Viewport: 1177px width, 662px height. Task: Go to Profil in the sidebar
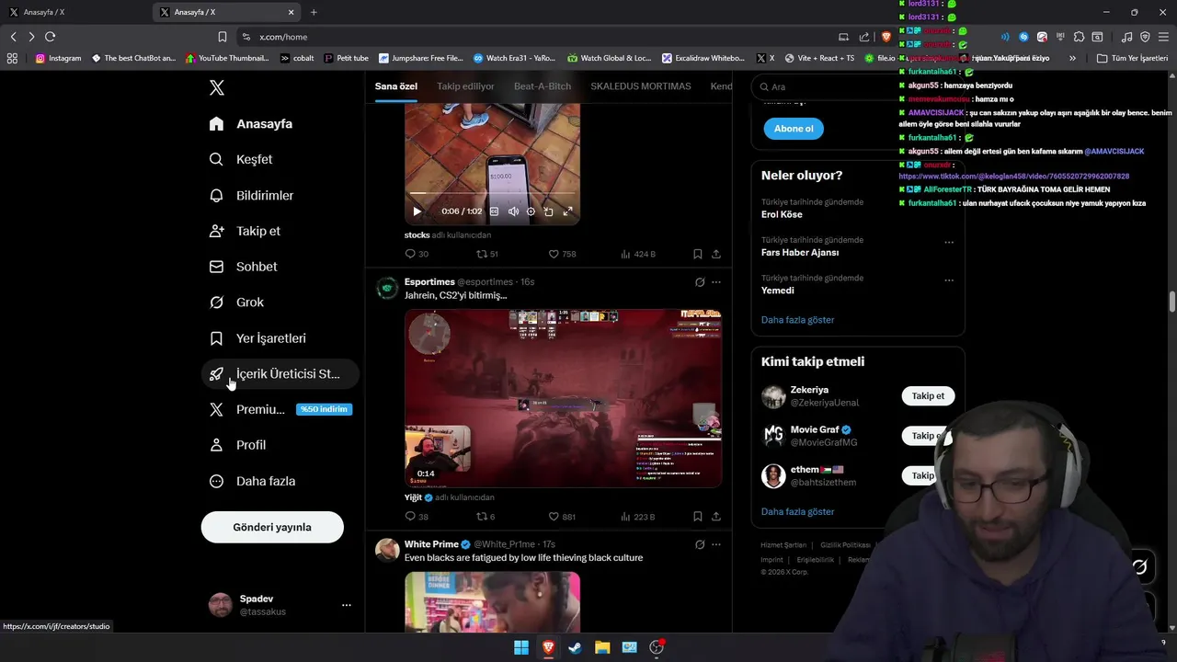click(x=238, y=445)
